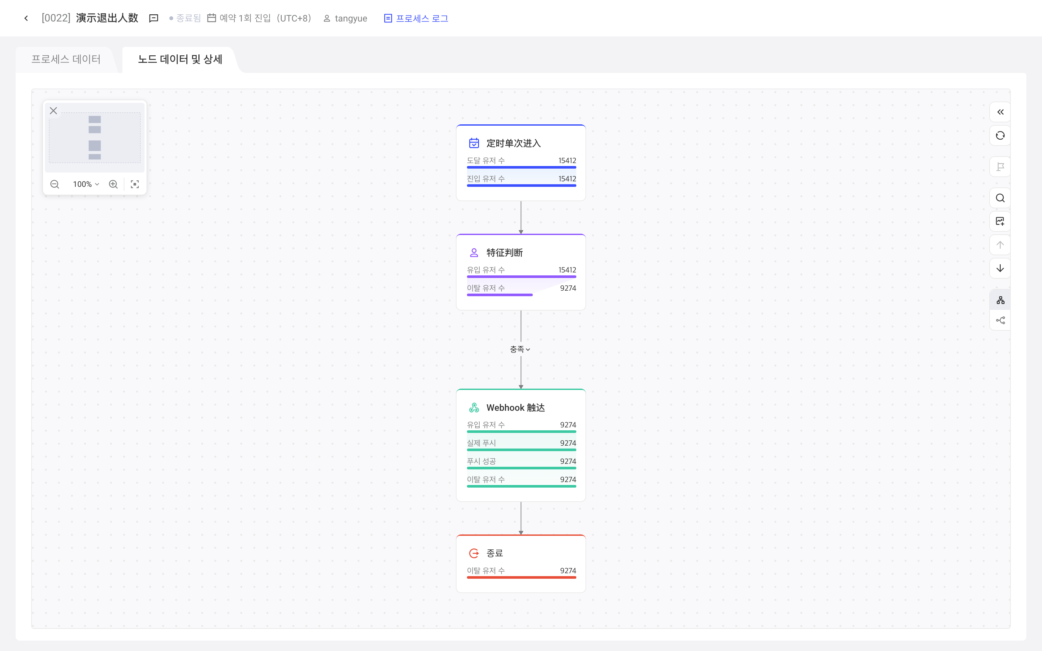The width and height of the screenshot is (1042, 651).
Task: Select the 노드 데이터 및 상세 tab
Action: point(180,60)
